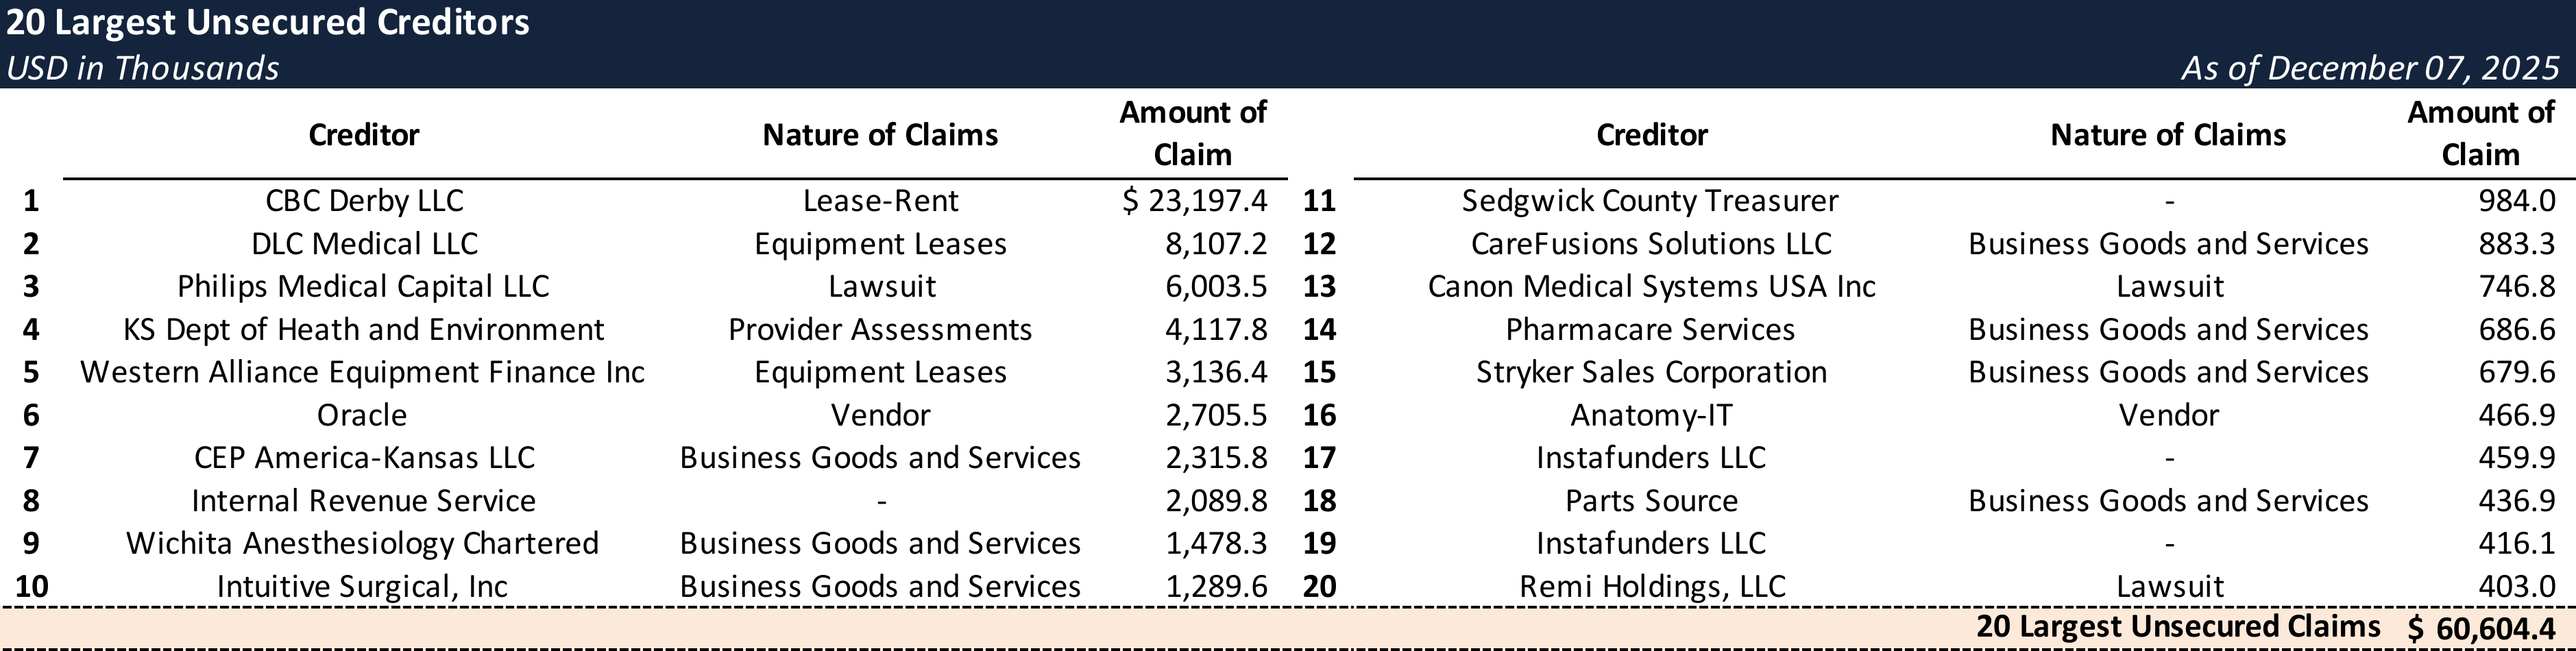Select Philips Medical Capital LLC row entry
The height and width of the screenshot is (651, 2576).
coord(363,287)
